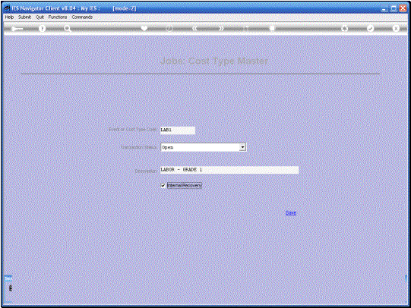Go to previous record with double-left arrows
411x308 pixels.
194,28
